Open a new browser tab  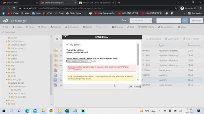119,3
